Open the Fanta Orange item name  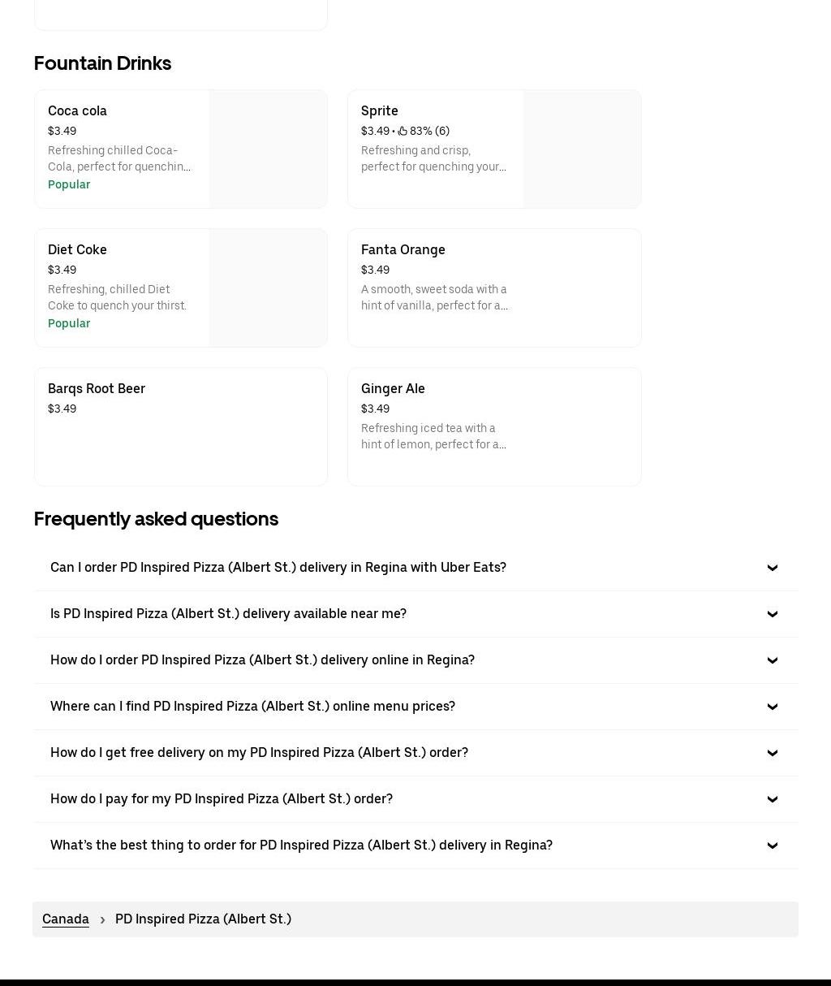coord(403,250)
